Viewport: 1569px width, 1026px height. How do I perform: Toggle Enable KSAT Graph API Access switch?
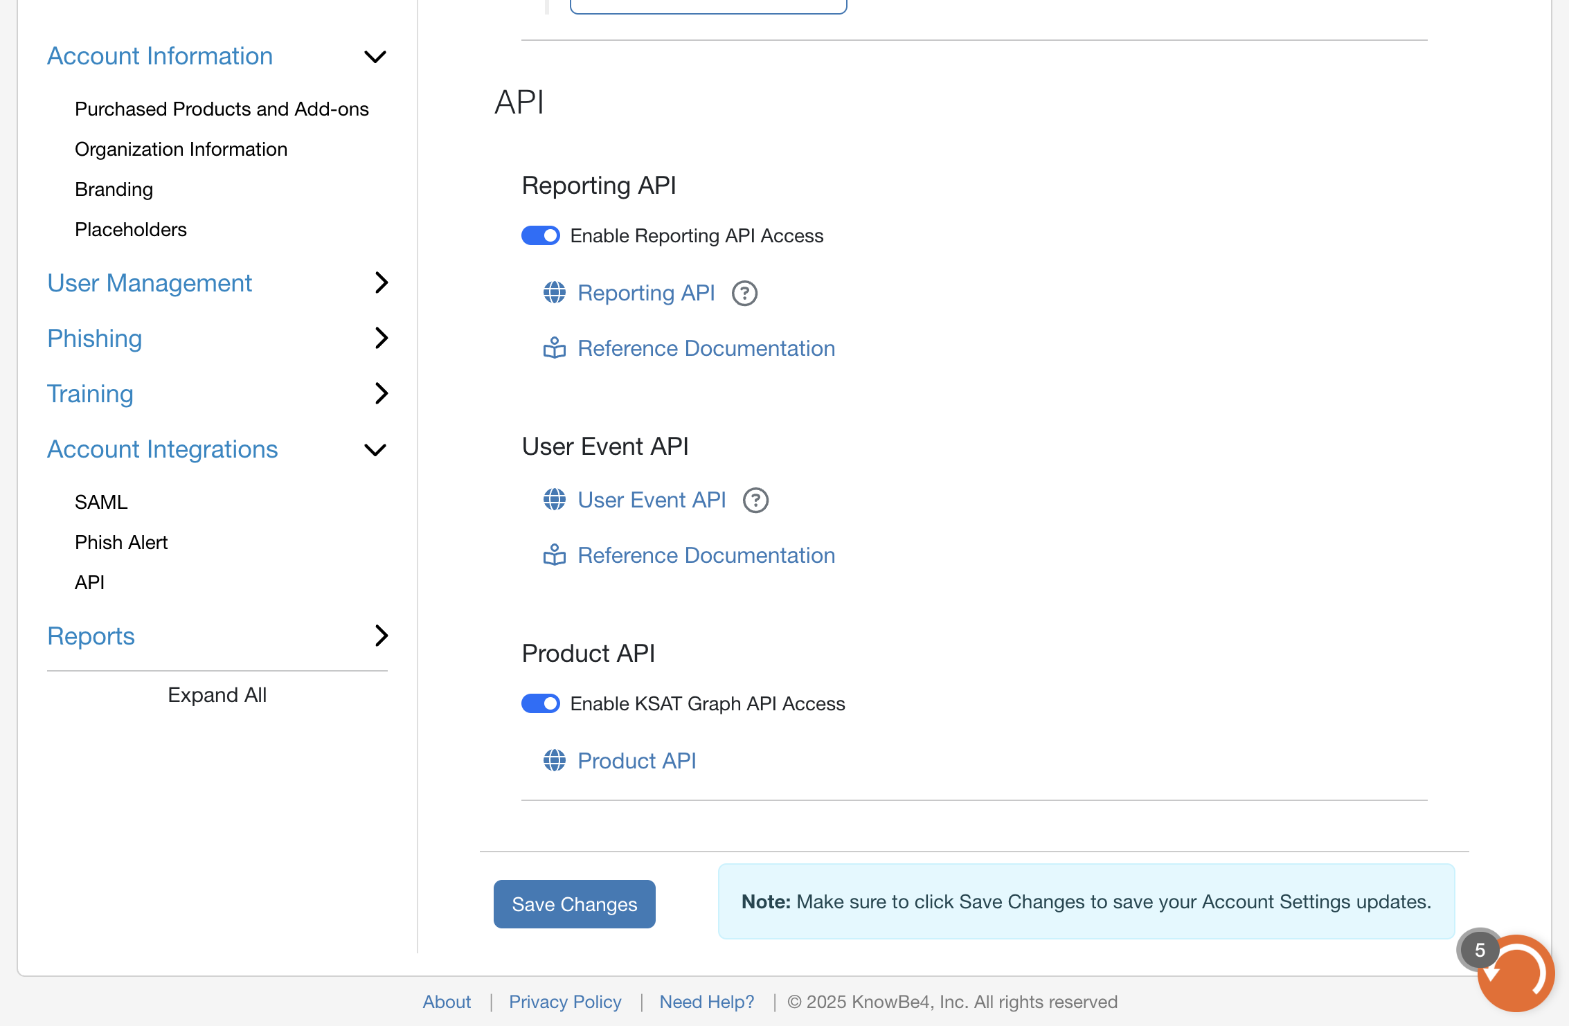click(x=540, y=703)
